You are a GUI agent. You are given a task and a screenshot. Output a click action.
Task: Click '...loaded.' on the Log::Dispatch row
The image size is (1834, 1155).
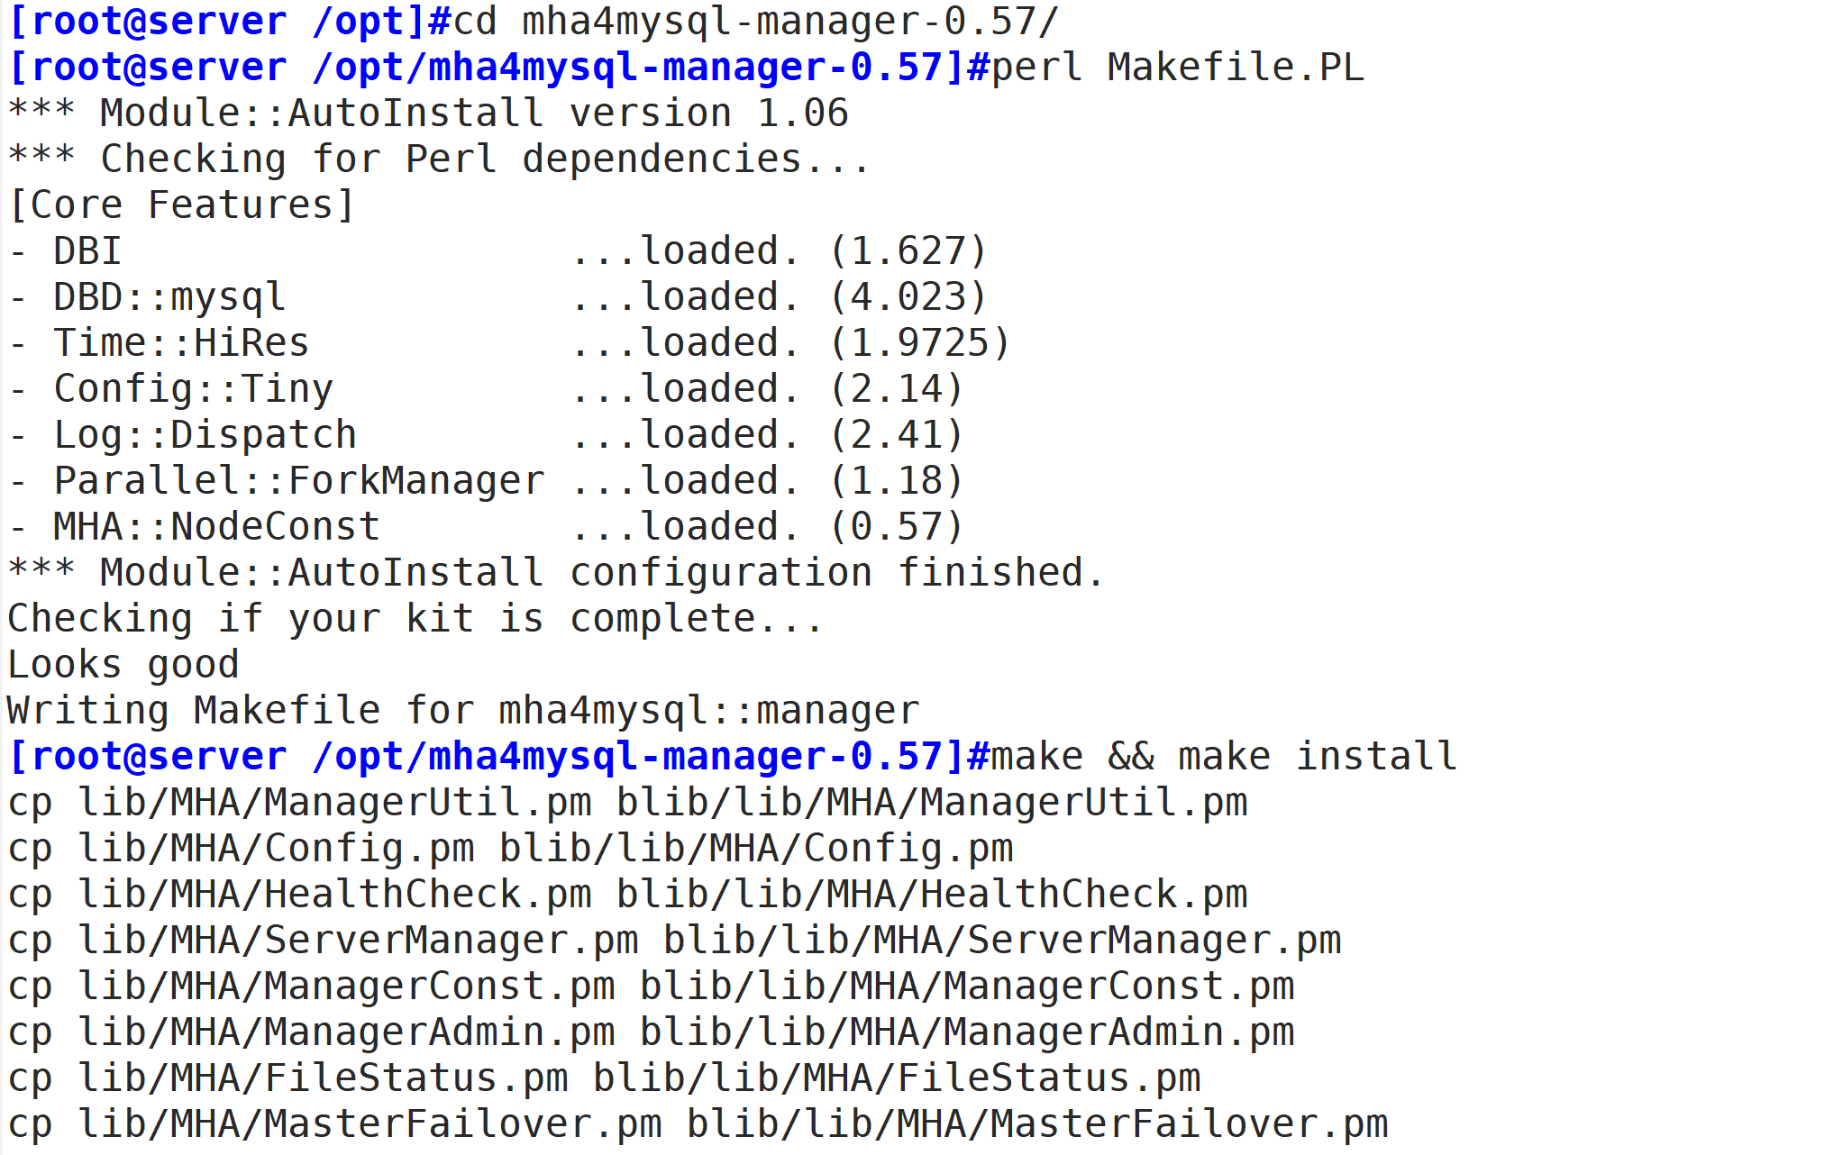(686, 435)
